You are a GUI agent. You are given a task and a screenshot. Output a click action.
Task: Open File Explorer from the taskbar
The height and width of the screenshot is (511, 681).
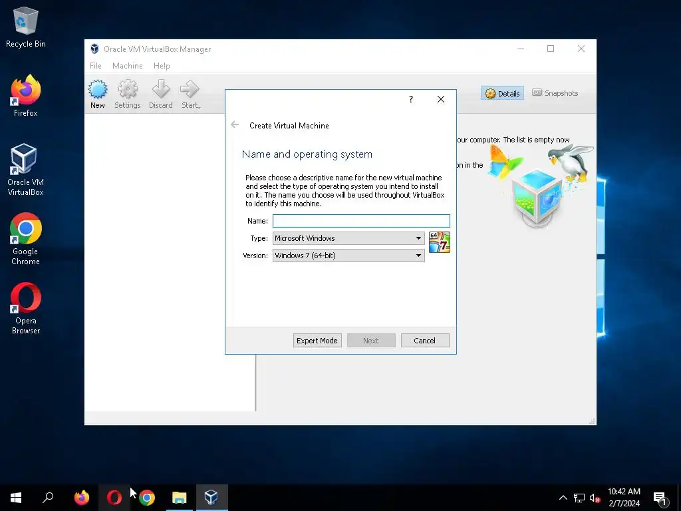coord(180,498)
